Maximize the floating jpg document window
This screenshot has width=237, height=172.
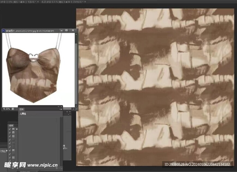66,30
